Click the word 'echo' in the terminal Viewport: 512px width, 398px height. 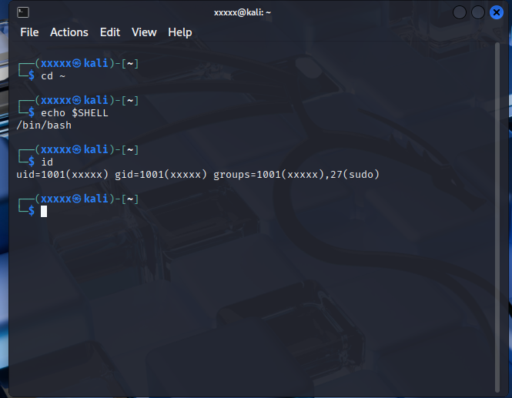pyautogui.click(x=53, y=112)
